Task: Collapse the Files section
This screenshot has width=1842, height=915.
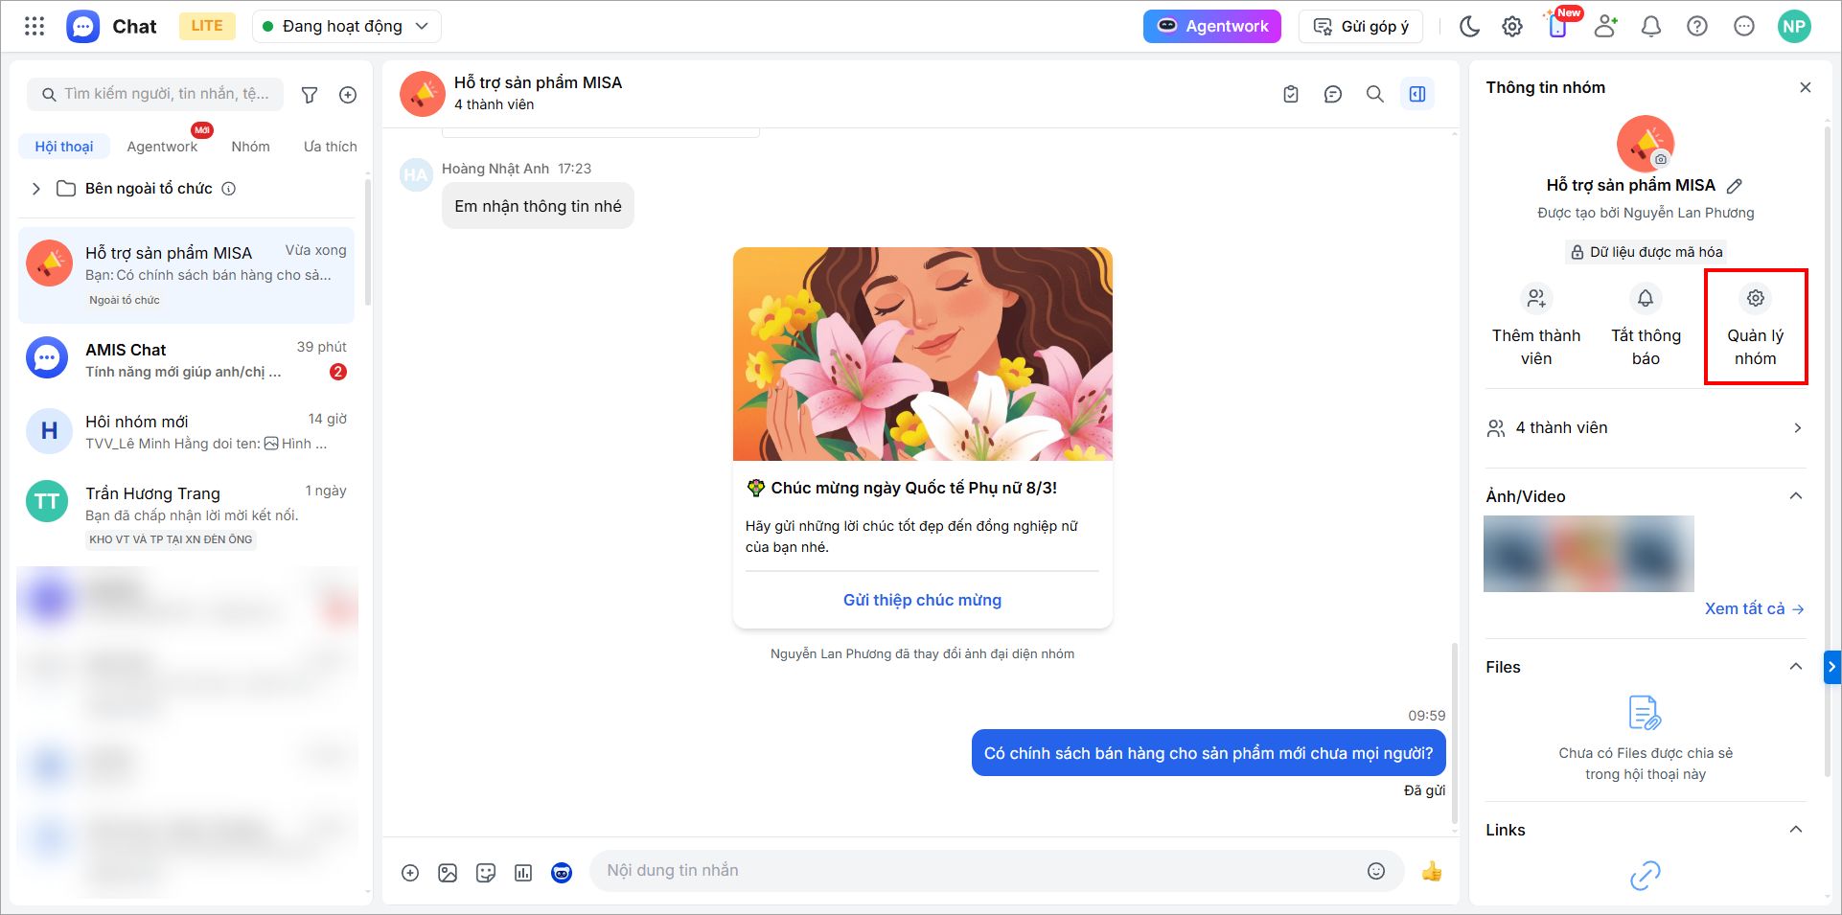Action: (x=1796, y=667)
